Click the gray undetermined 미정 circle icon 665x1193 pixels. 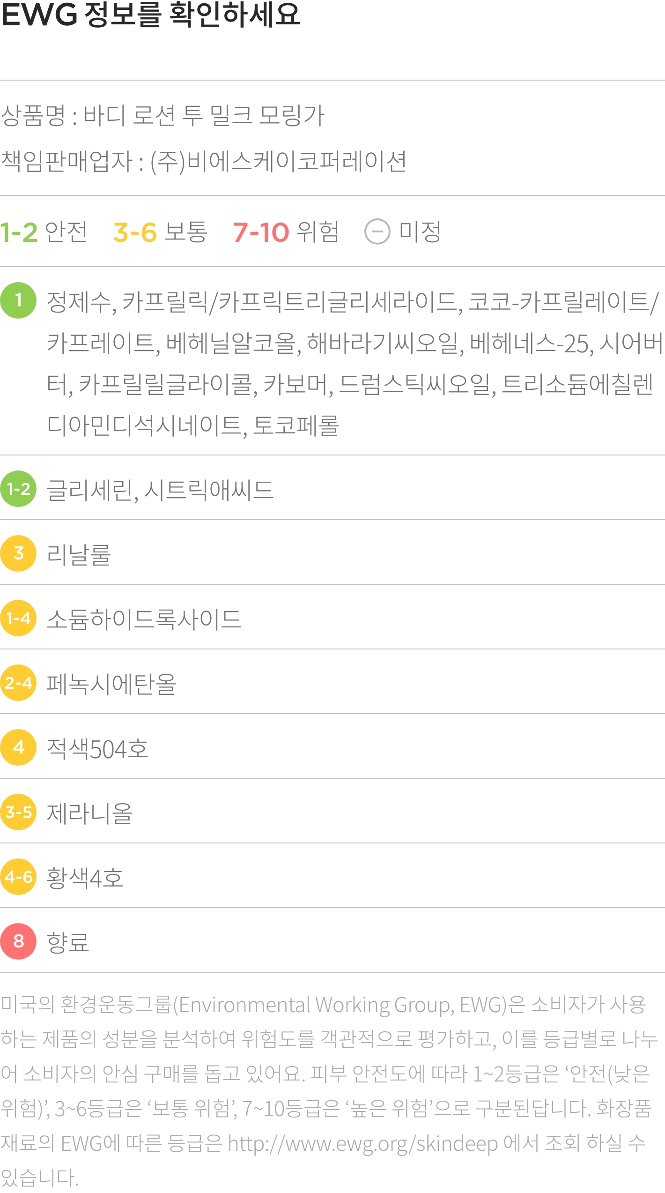(x=377, y=231)
